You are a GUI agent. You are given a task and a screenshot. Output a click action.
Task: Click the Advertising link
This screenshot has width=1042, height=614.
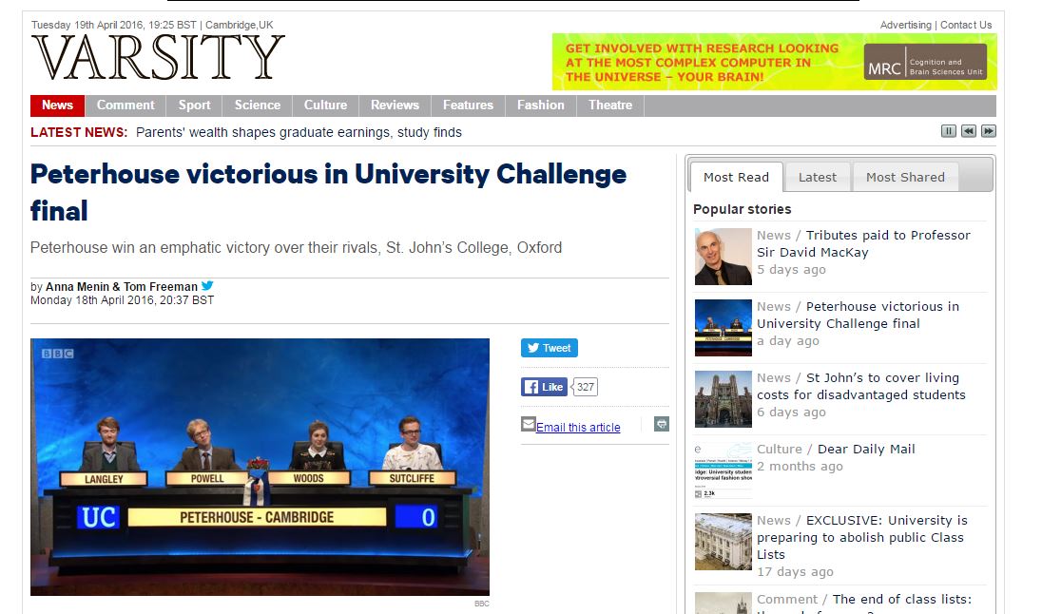906,25
